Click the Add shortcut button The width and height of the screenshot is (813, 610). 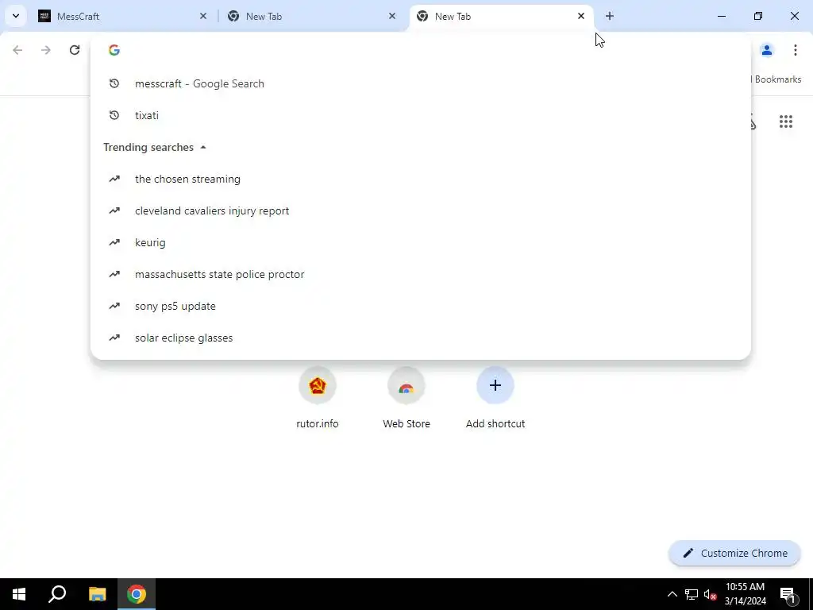[495, 399]
